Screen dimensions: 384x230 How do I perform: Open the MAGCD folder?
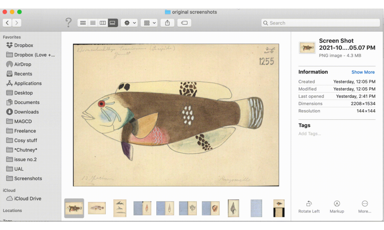(x=19, y=121)
